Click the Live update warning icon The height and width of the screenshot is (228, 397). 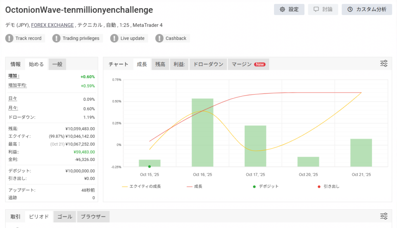[x=114, y=38]
